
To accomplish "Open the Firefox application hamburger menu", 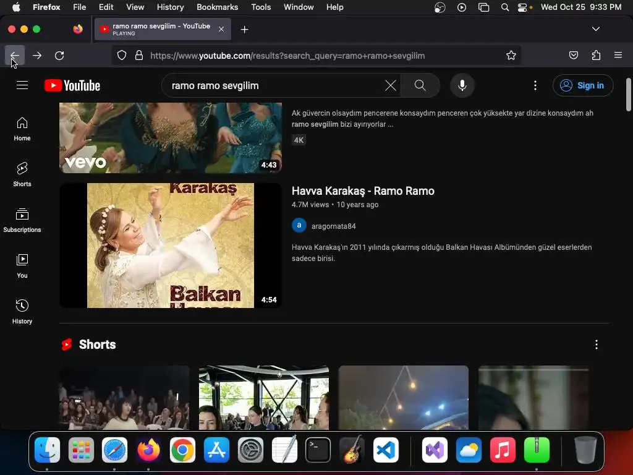I will click(618, 55).
